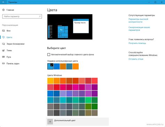Open the Пуск settings icon
This screenshot has width=165, height=127.
point(3,57)
